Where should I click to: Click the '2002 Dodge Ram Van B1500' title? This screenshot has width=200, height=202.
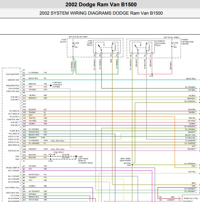coord(101,5)
